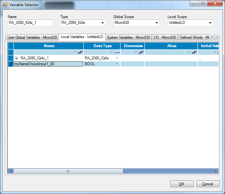Image resolution: width=225 pixels, height=194 pixels.
Task: Click the Name text field at top
Action: point(30,23)
